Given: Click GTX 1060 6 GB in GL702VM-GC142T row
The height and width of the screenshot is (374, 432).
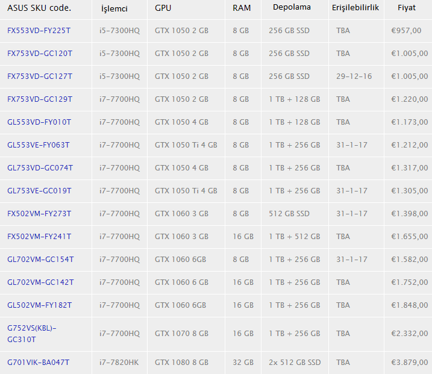Looking at the screenshot, I should coord(181,282).
